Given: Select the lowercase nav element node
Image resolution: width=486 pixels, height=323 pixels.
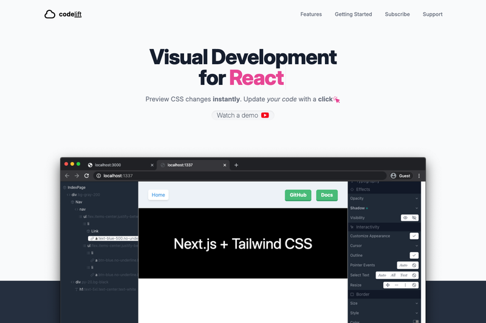Looking at the screenshot, I should 80,209.
